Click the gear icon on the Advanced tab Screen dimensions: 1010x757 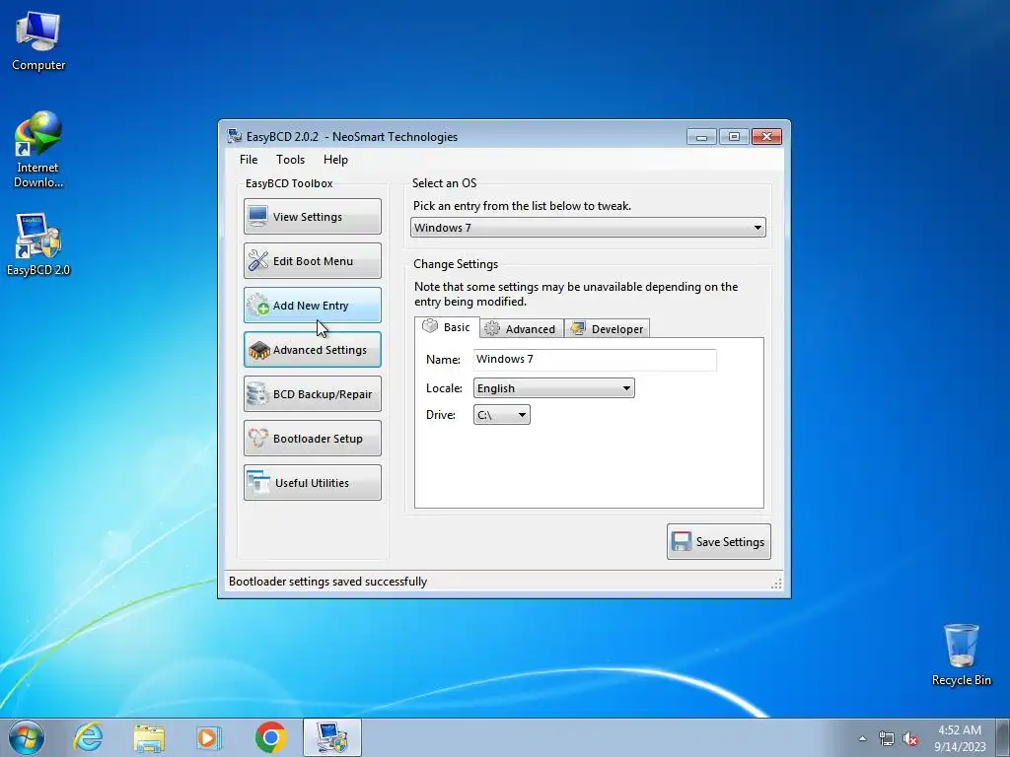492,328
